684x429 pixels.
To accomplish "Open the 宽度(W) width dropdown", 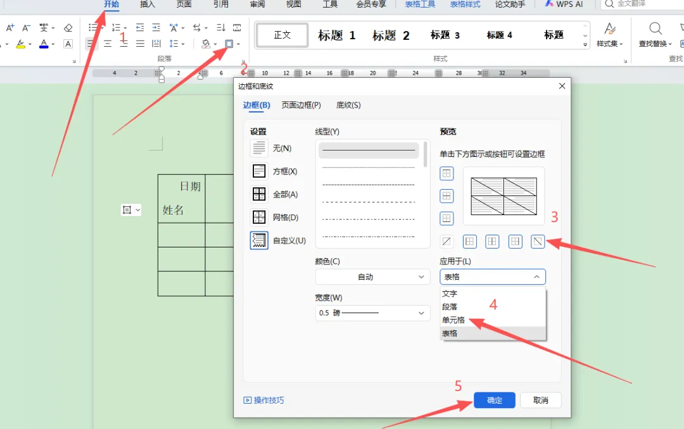I will coord(372,313).
